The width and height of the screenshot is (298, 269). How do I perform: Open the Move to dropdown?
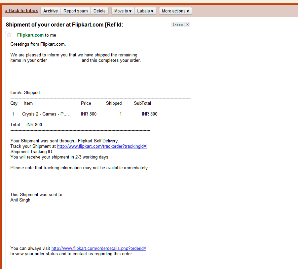123,11
